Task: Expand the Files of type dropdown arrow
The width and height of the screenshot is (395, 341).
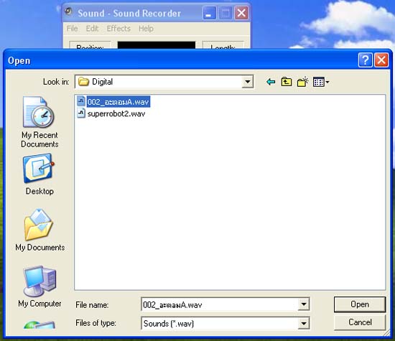Action: pyautogui.click(x=304, y=323)
